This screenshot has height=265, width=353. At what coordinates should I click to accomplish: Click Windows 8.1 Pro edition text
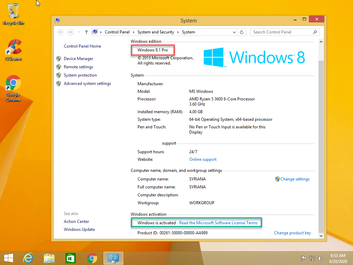(x=153, y=50)
